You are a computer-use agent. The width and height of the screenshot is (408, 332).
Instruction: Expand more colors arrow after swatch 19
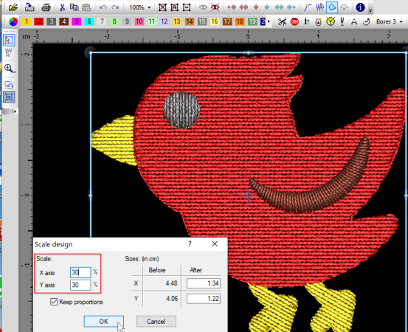coord(269,21)
